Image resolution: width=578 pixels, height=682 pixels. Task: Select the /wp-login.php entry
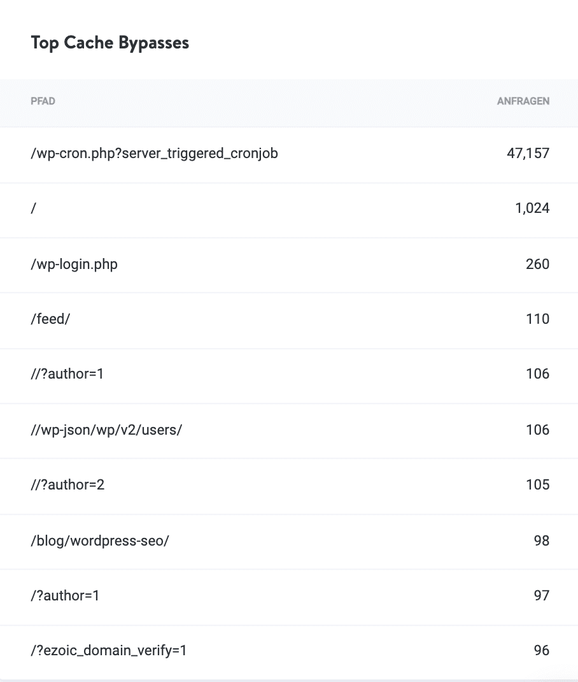(x=74, y=264)
